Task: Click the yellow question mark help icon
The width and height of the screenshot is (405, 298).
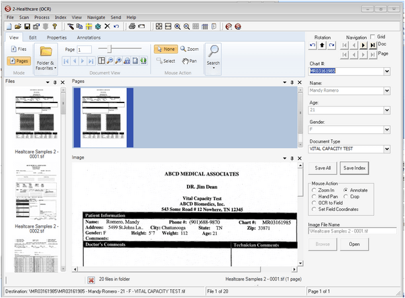Action: coord(54,26)
